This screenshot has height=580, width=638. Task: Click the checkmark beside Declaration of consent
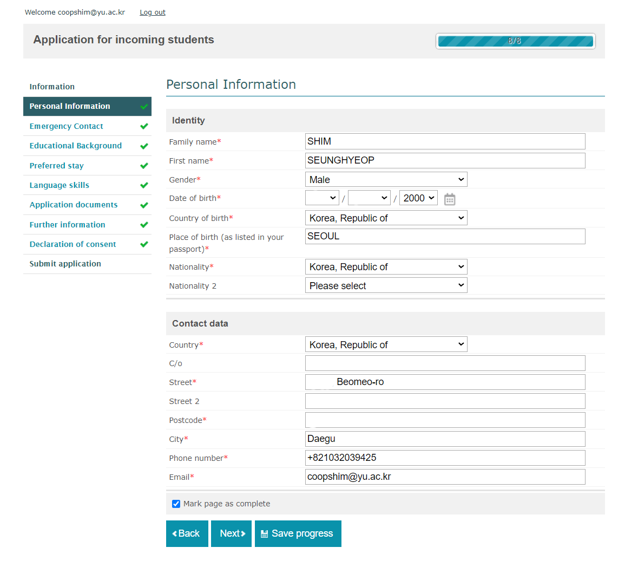point(144,244)
